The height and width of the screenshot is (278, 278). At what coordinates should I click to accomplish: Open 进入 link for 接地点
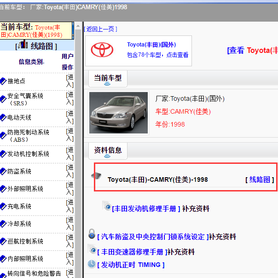tap(70, 81)
